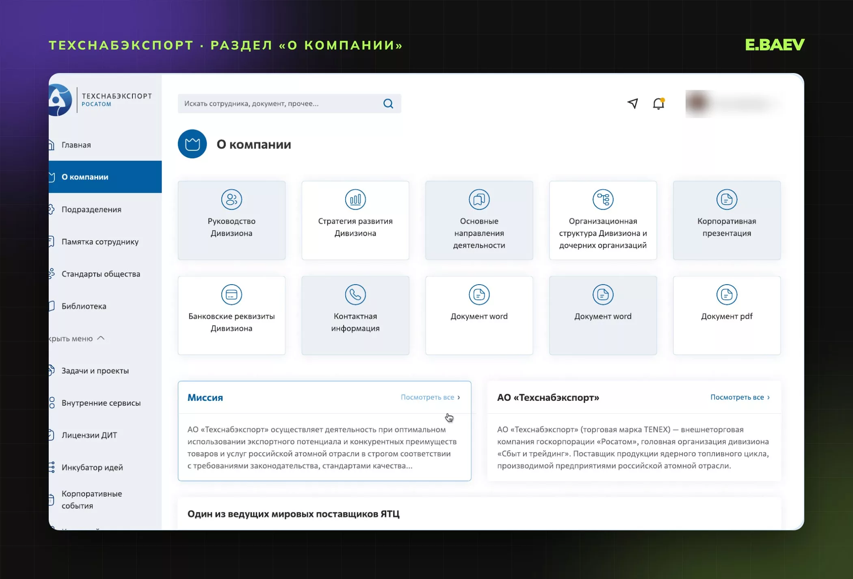853x579 pixels.
Task: Open Корпоративная презентация document icon
Action: point(727,199)
